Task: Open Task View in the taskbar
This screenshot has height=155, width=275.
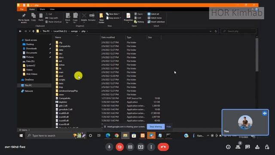Action: tap(99, 136)
